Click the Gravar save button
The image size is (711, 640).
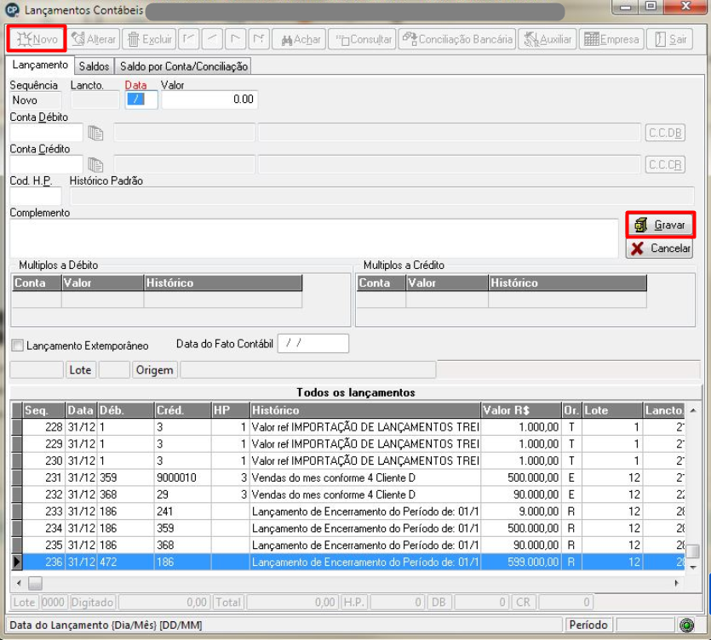tap(660, 225)
